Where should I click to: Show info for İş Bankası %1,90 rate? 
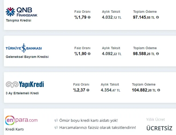point(89,53)
